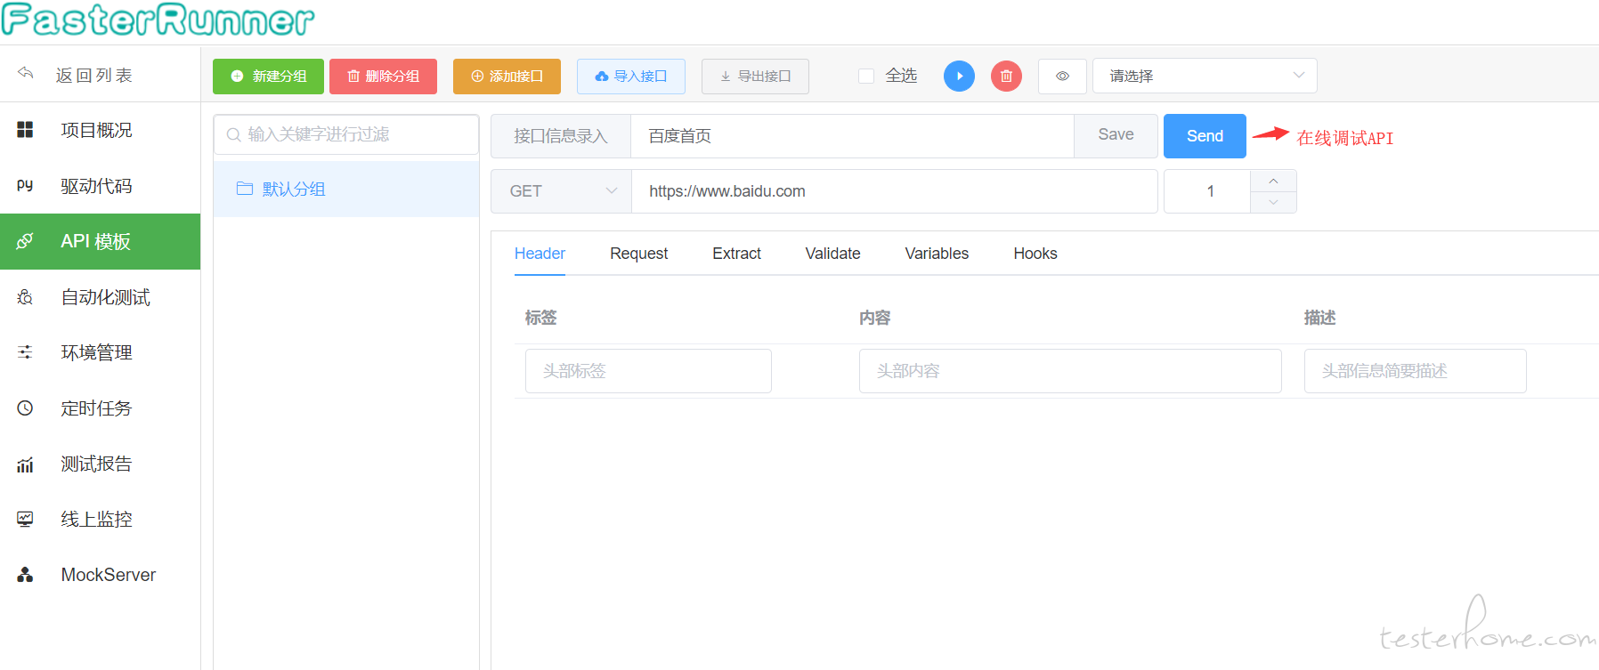The height and width of the screenshot is (670, 1599).
Task: Send the API request
Action: tap(1205, 135)
